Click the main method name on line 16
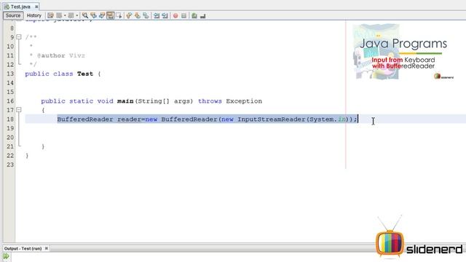466x262 pixels. (125, 101)
